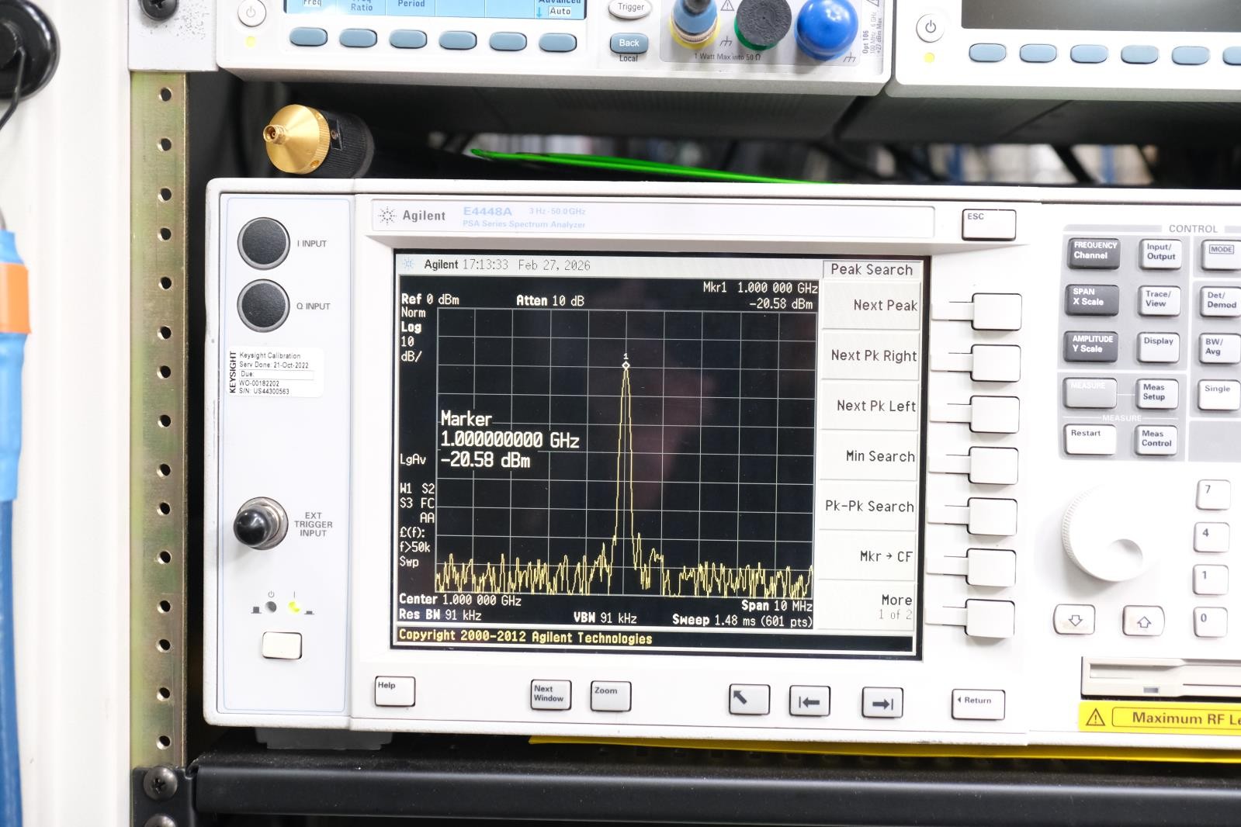Trigger a Single sweep
1241x827 pixels.
(x=1218, y=394)
